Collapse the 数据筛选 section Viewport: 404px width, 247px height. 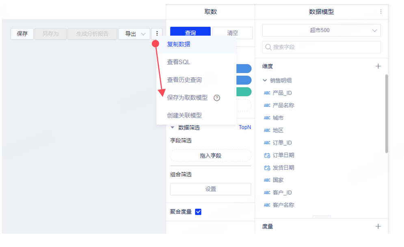(x=173, y=128)
